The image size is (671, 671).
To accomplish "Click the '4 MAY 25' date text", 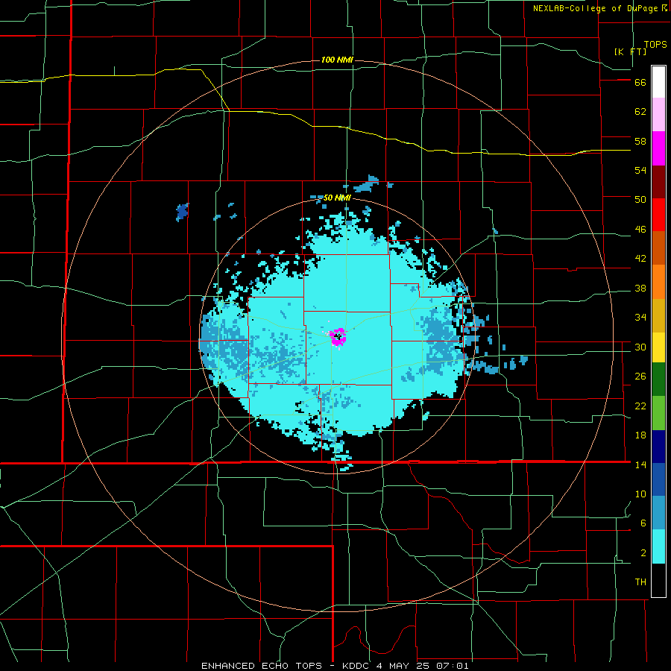I will pyautogui.click(x=404, y=666).
